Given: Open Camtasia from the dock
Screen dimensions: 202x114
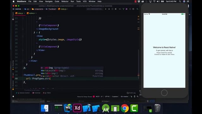Looking at the screenshot, I should [x=134, y=108].
